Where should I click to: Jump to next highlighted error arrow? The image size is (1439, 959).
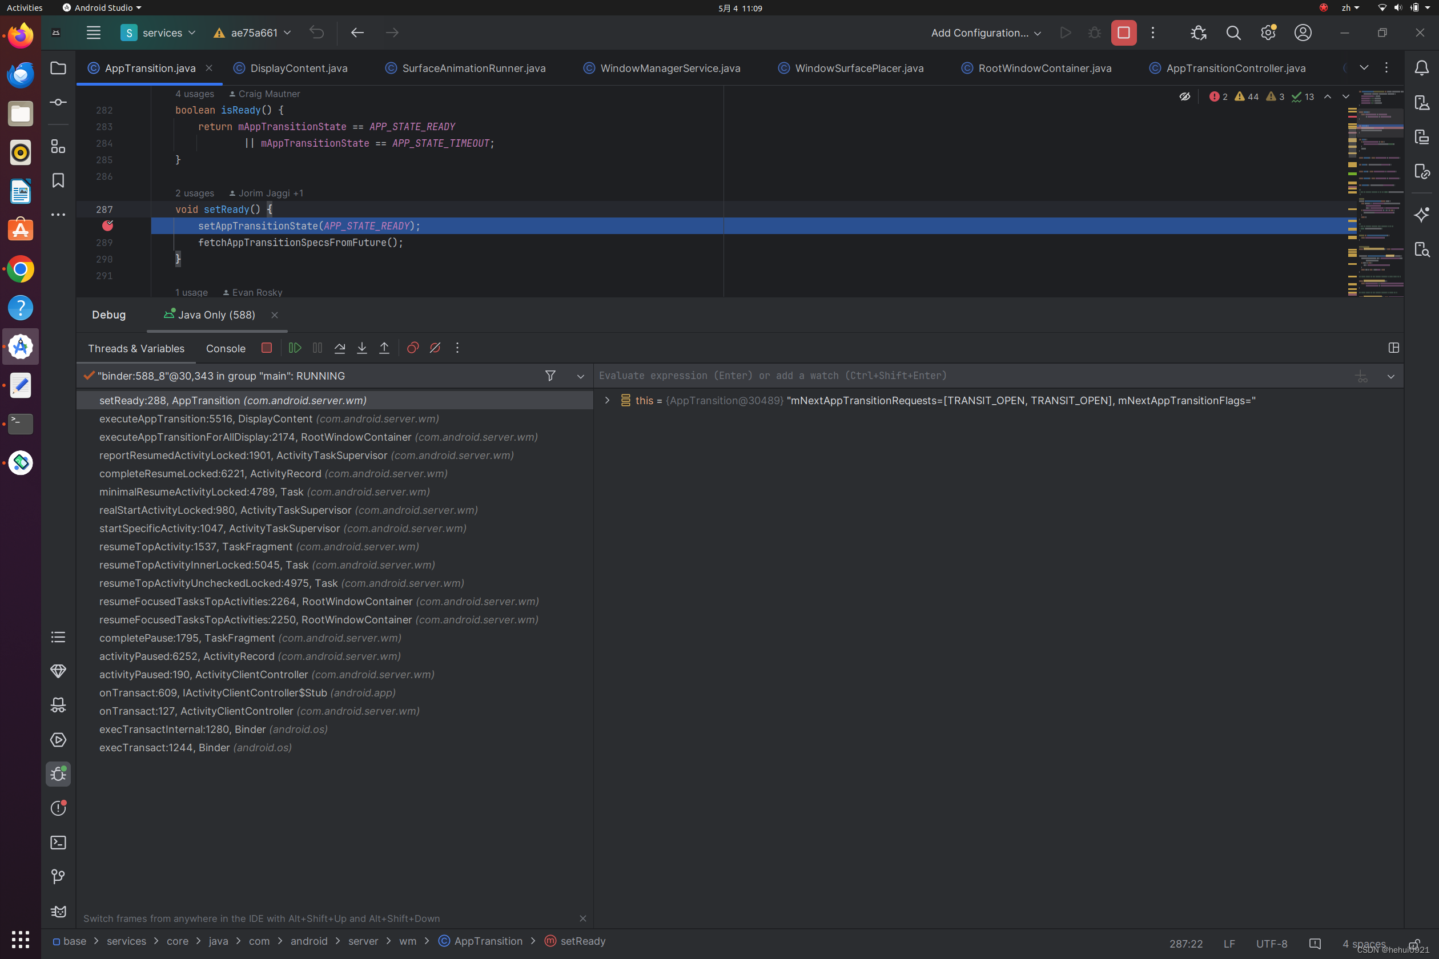click(x=1345, y=96)
